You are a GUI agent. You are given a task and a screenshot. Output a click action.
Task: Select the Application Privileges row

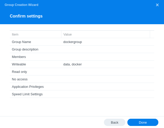[x=82, y=87]
